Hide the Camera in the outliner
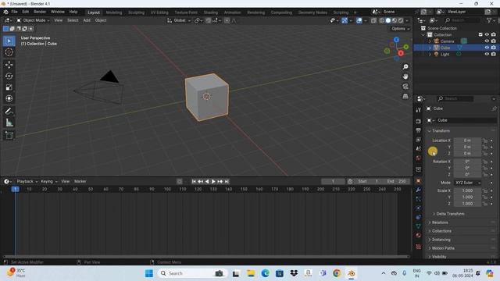This screenshot has height=281, width=500. pos(487,41)
